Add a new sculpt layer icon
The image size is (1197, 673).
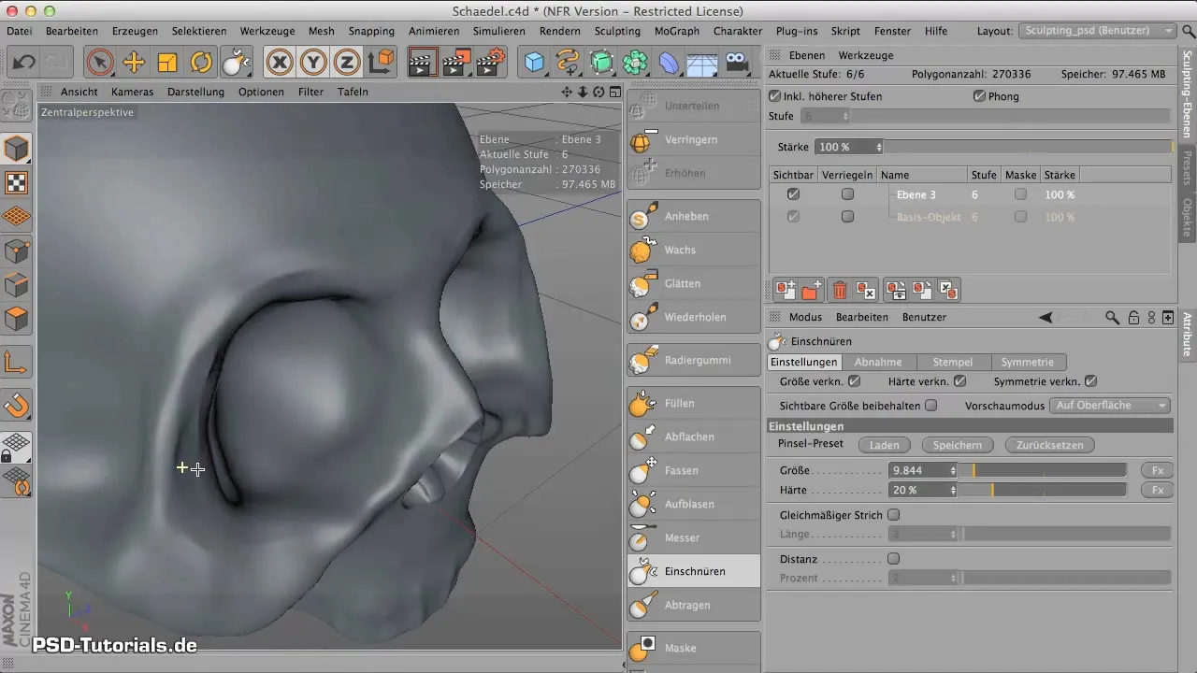coord(786,291)
